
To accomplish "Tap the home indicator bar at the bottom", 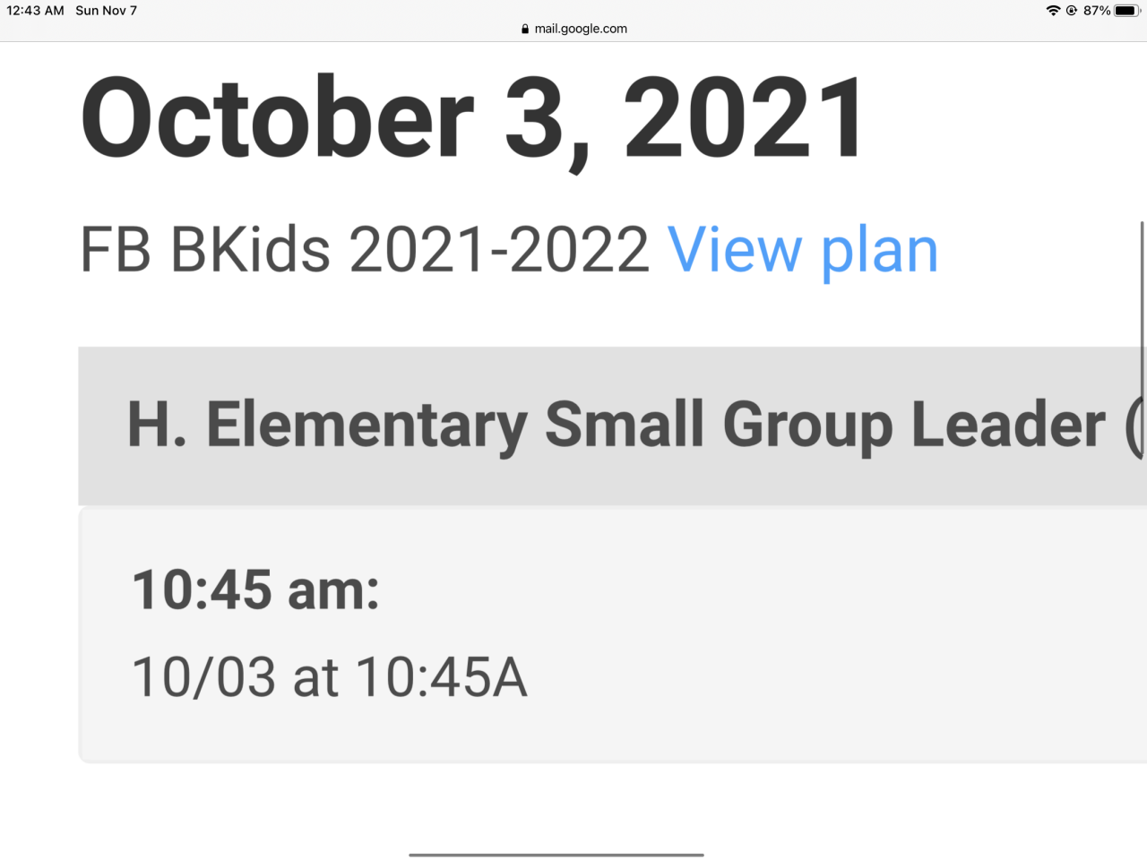I will (x=556, y=855).
